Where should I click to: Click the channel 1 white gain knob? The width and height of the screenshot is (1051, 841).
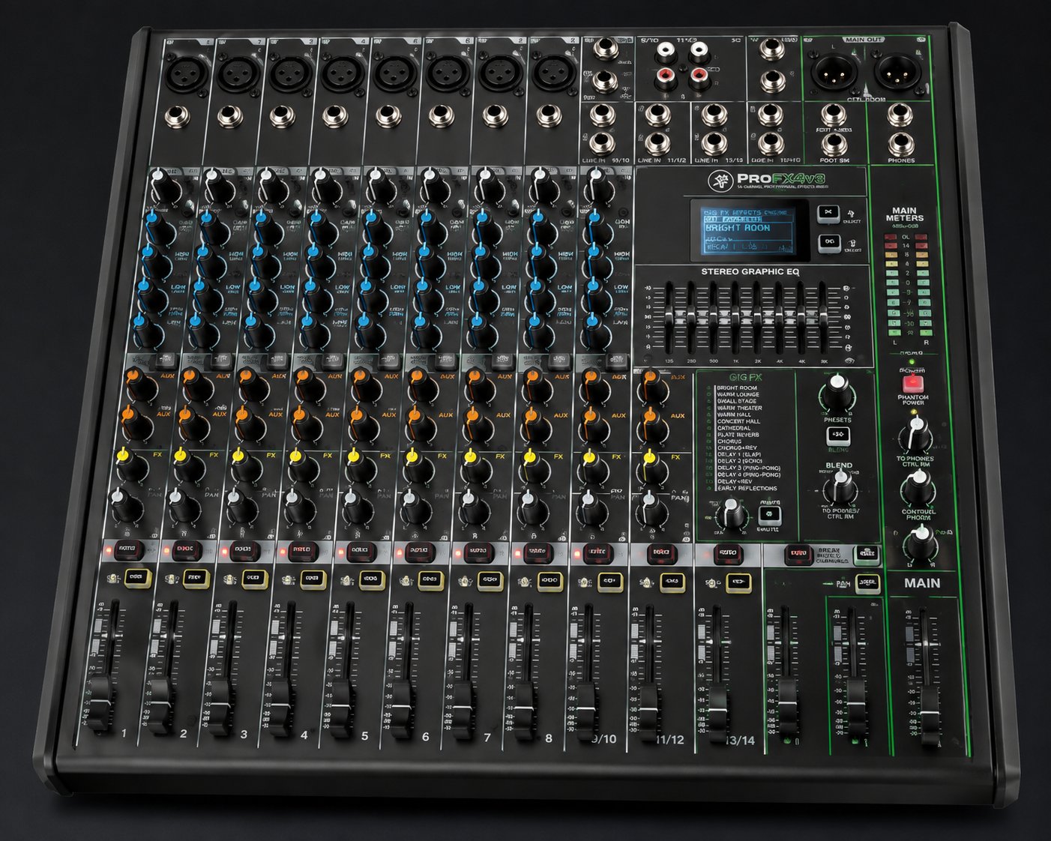pyautogui.click(x=164, y=187)
